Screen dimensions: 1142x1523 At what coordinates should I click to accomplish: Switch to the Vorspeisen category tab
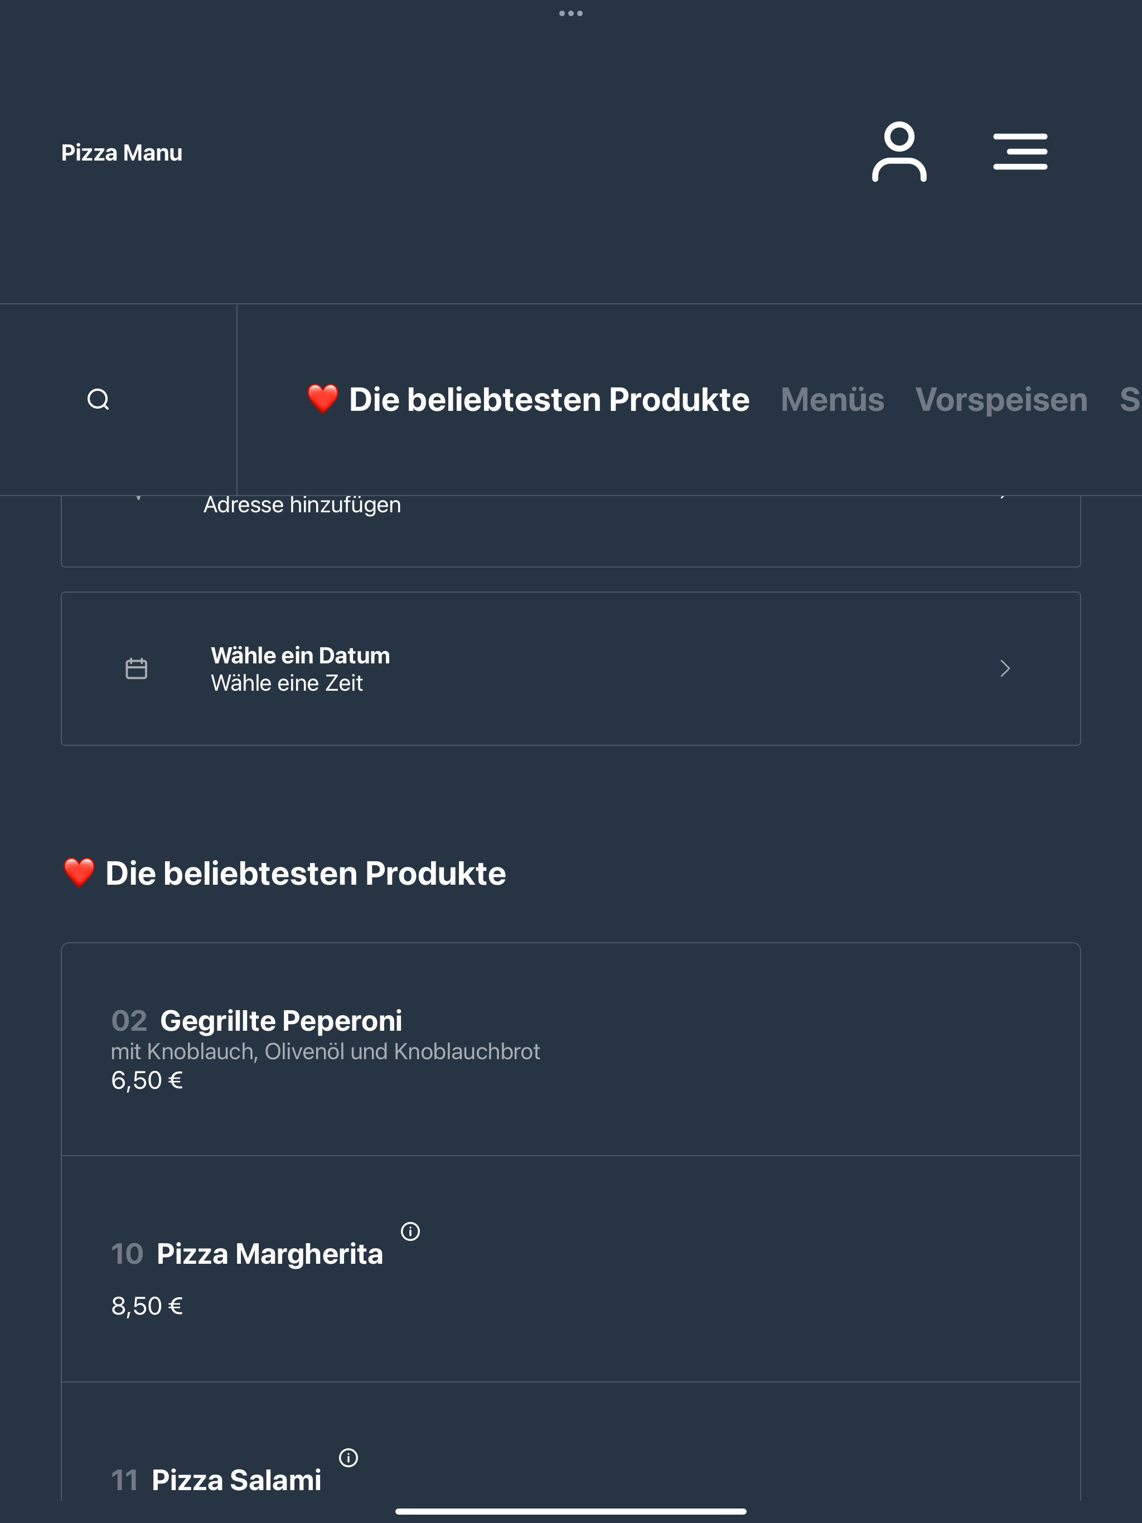[x=1001, y=399]
